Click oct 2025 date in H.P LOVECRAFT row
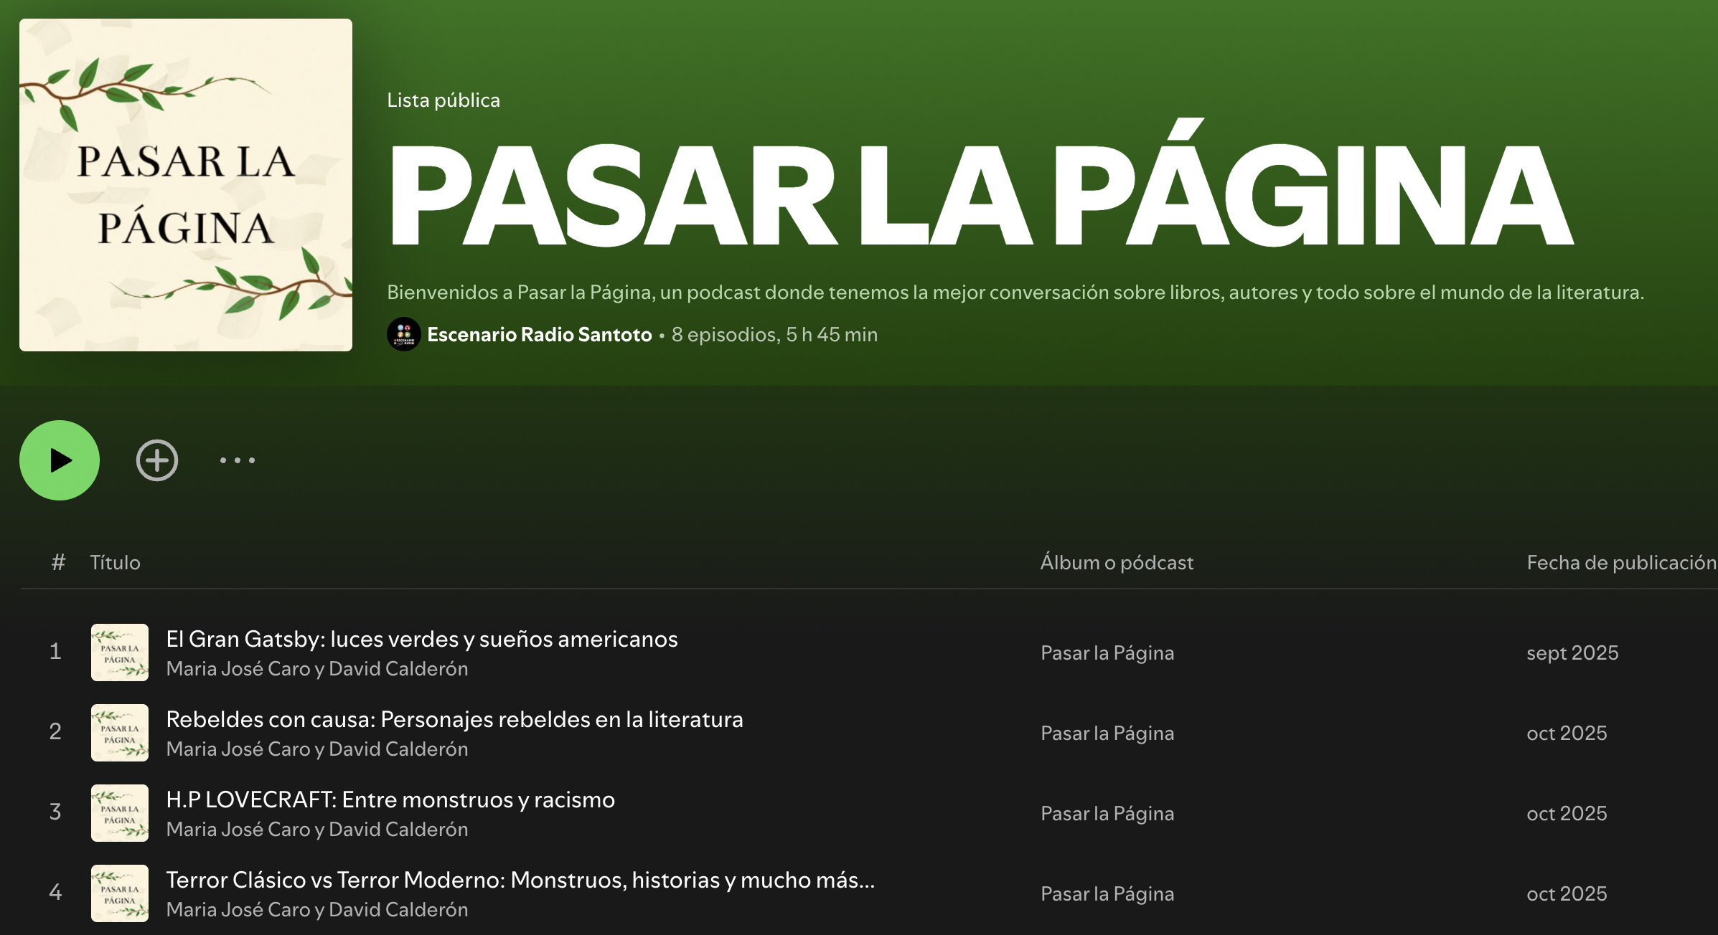This screenshot has width=1718, height=935. coord(1567,814)
